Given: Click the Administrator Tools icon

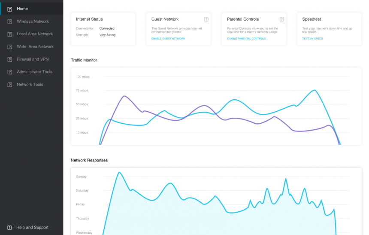Looking at the screenshot, I should click(9, 72).
